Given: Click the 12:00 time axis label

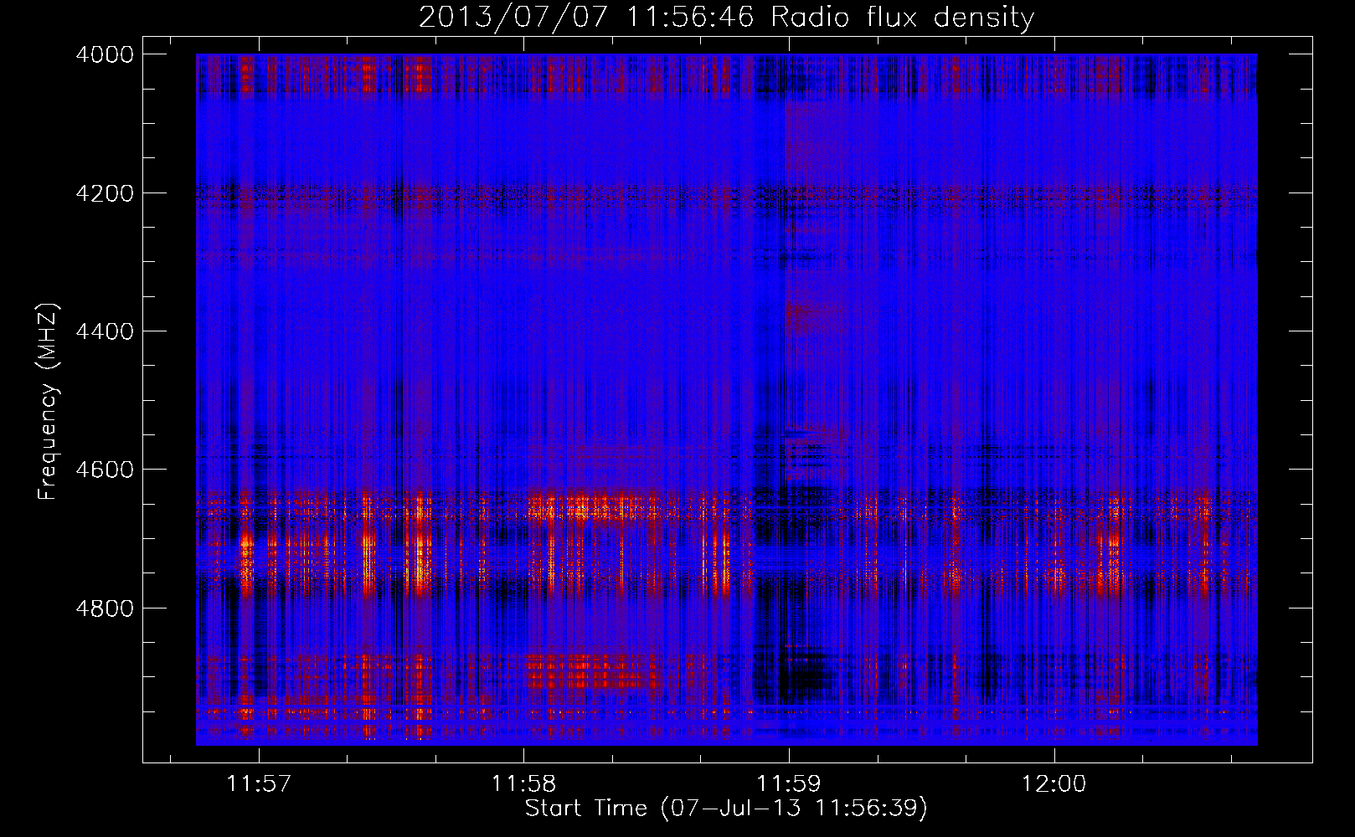Looking at the screenshot, I should coord(1053,783).
